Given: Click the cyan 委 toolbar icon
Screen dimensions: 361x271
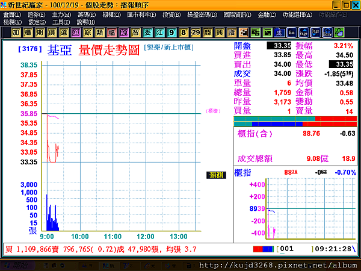Looking at the screenshot, I should click(147, 33).
